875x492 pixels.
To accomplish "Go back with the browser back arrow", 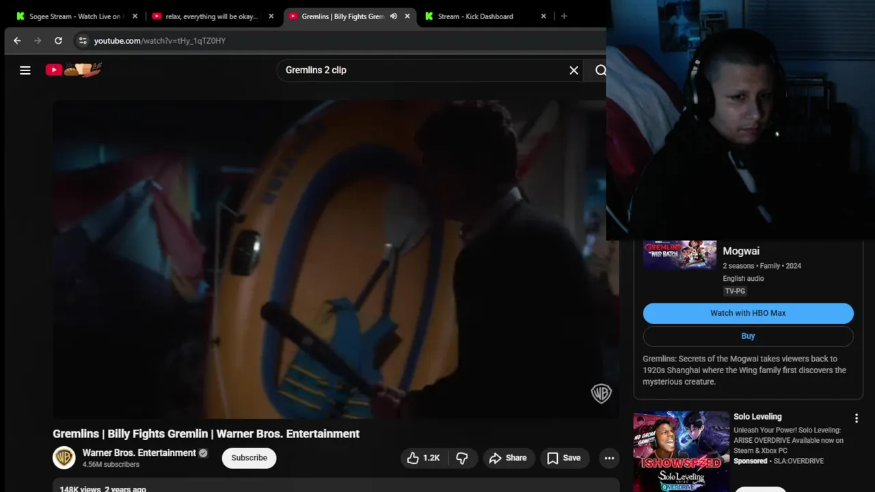I will click(x=17, y=40).
